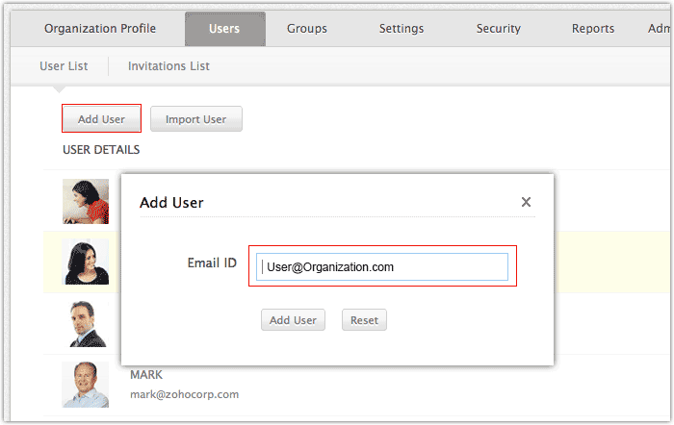Open the Invitations List sub-tab
Viewport: 674px width, 425px height.
[168, 66]
